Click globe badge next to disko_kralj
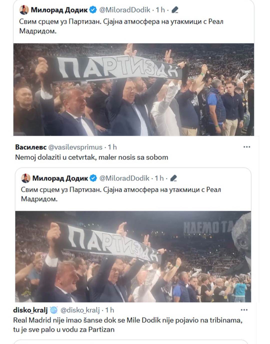The height and width of the screenshot is (344, 270). (x=54, y=310)
